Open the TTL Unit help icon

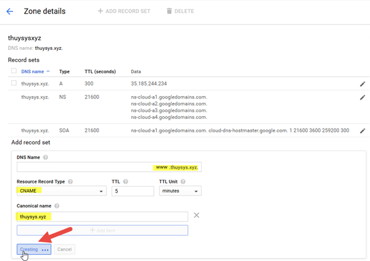(183, 182)
